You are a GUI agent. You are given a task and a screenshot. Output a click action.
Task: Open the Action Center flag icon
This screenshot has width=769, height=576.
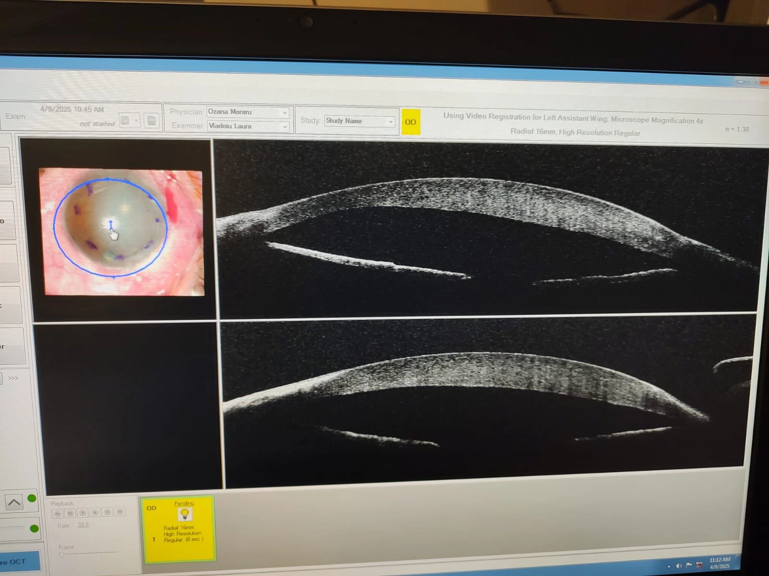pos(689,565)
